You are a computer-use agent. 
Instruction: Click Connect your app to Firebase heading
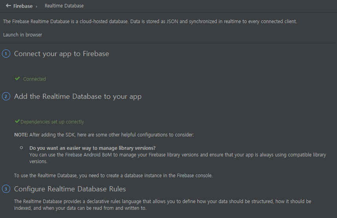click(x=62, y=54)
